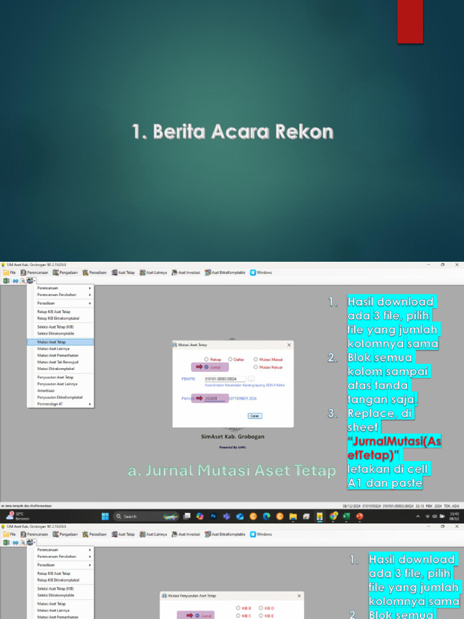Select the KIB E radio button
Screen dimensions: 464x619
(261, 616)
